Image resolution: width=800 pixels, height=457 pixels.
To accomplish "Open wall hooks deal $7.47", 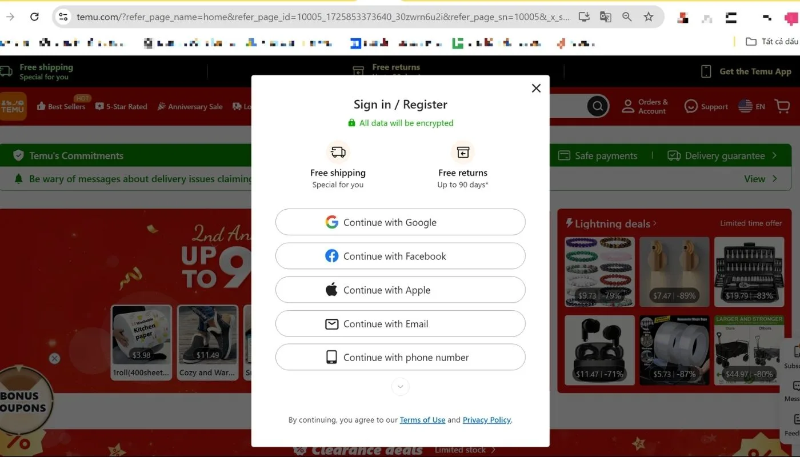I will pyautogui.click(x=674, y=272).
